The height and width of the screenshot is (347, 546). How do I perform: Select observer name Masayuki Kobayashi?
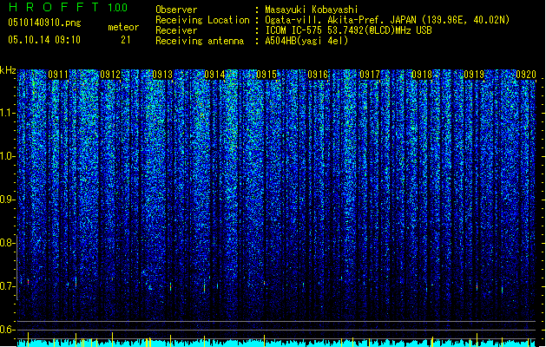point(312,10)
